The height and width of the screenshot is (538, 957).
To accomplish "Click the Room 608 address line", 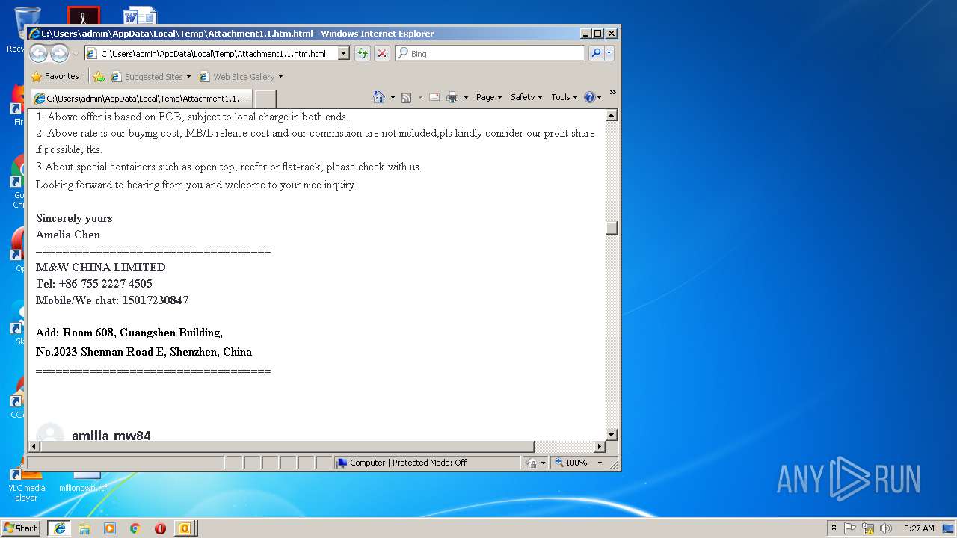I will (x=129, y=333).
